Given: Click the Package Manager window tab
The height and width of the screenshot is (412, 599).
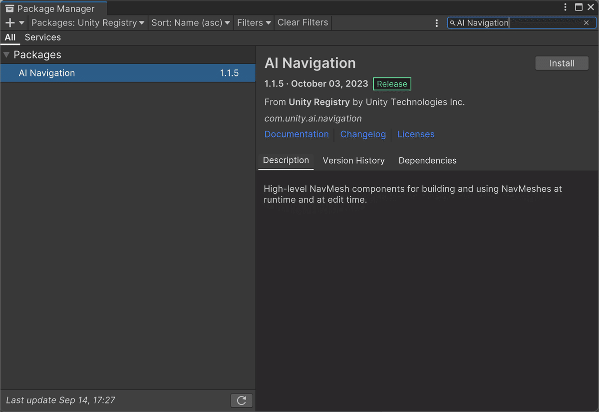Looking at the screenshot, I should (x=53, y=8).
